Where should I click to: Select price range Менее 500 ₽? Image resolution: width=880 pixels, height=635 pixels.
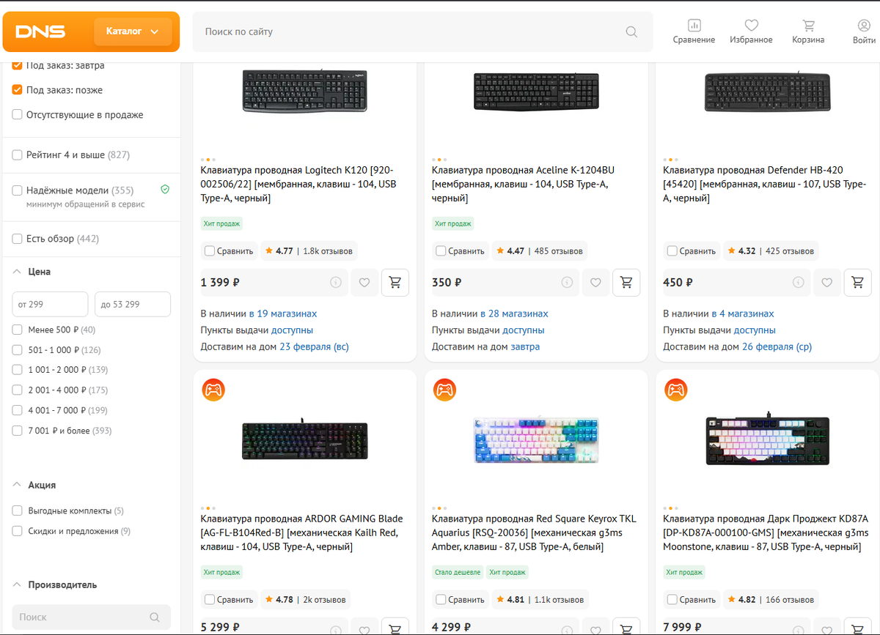[18, 330]
